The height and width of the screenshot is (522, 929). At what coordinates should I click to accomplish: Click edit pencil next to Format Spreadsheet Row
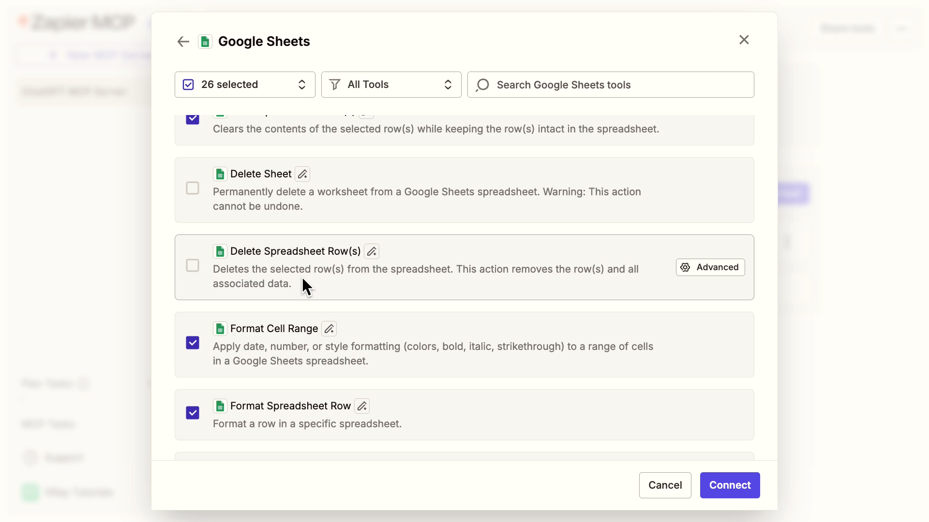(x=362, y=406)
